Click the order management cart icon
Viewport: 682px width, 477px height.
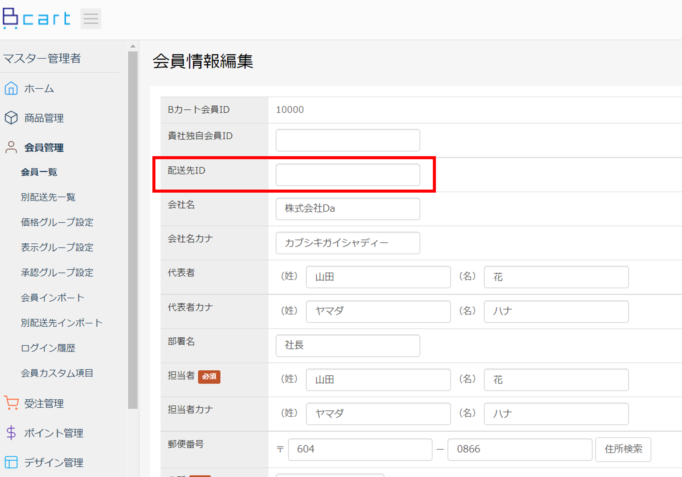[x=11, y=403]
